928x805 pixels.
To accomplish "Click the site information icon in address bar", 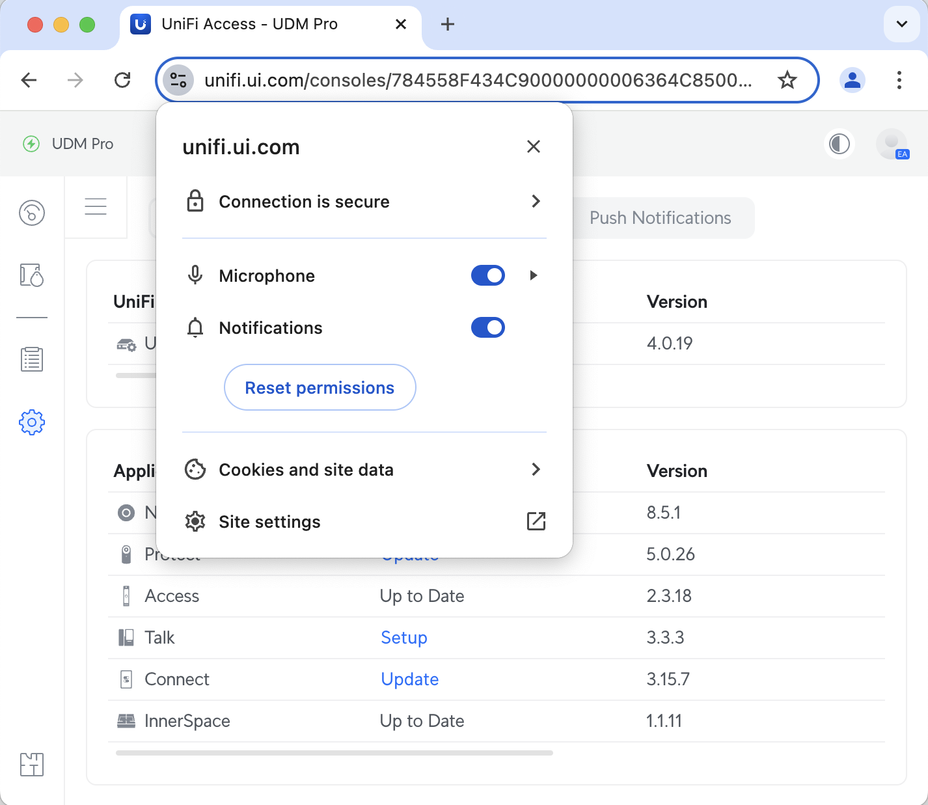I will [x=178, y=80].
